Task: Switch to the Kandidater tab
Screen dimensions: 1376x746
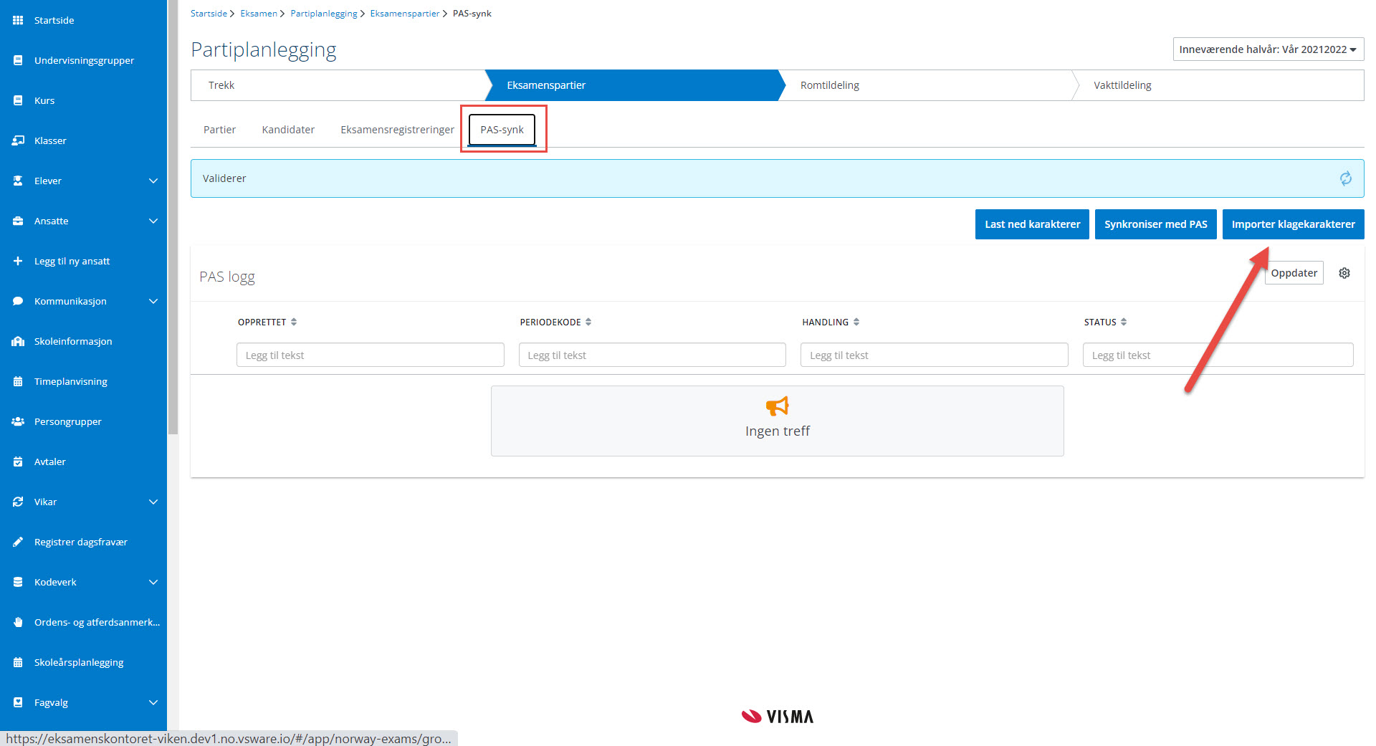Action: pos(288,130)
